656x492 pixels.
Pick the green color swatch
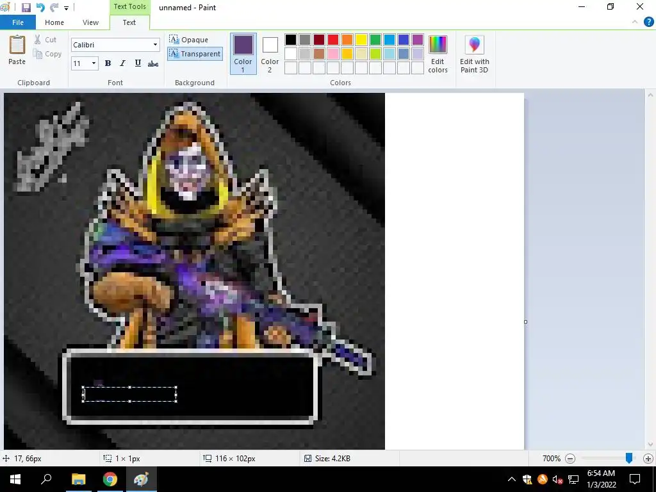click(x=375, y=40)
